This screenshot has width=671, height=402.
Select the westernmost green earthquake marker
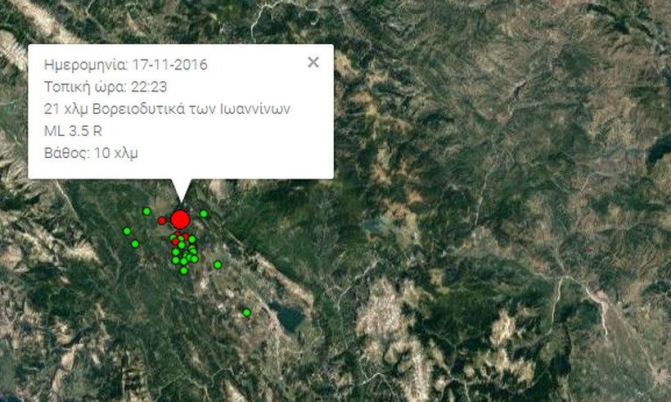click(127, 231)
